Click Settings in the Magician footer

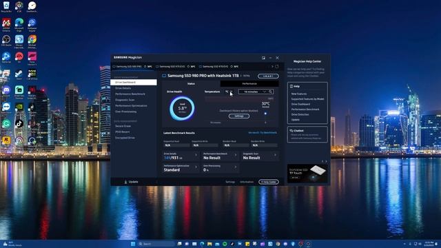[230, 182]
